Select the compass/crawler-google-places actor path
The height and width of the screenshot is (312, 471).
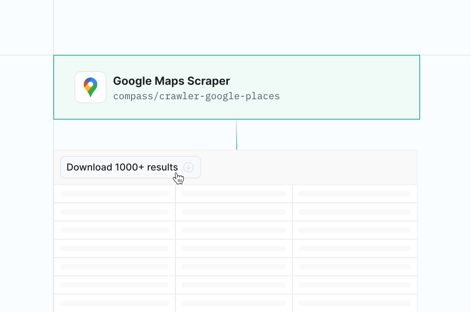tap(196, 96)
